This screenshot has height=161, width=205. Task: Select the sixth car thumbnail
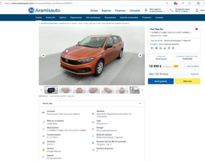click(x=122, y=90)
